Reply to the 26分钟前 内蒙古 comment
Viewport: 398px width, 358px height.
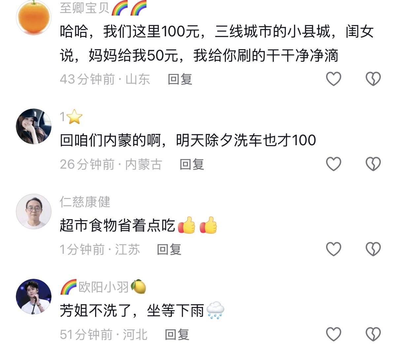[192, 164]
